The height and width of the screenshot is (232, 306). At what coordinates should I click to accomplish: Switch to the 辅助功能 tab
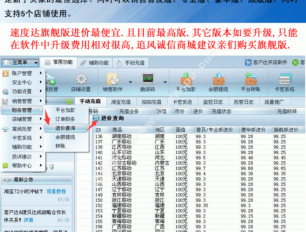94,62
